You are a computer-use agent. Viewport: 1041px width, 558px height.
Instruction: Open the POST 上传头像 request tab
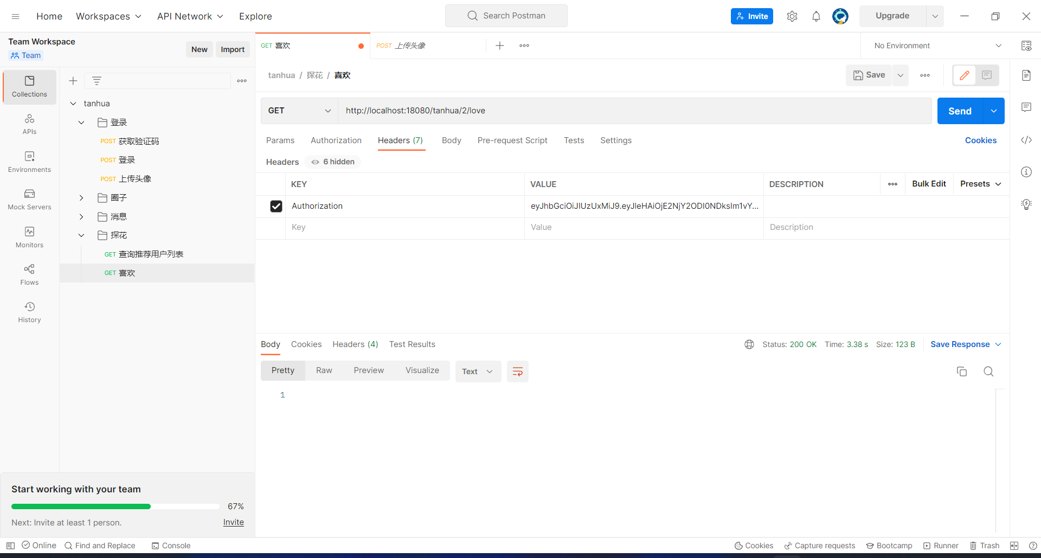[428, 46]
